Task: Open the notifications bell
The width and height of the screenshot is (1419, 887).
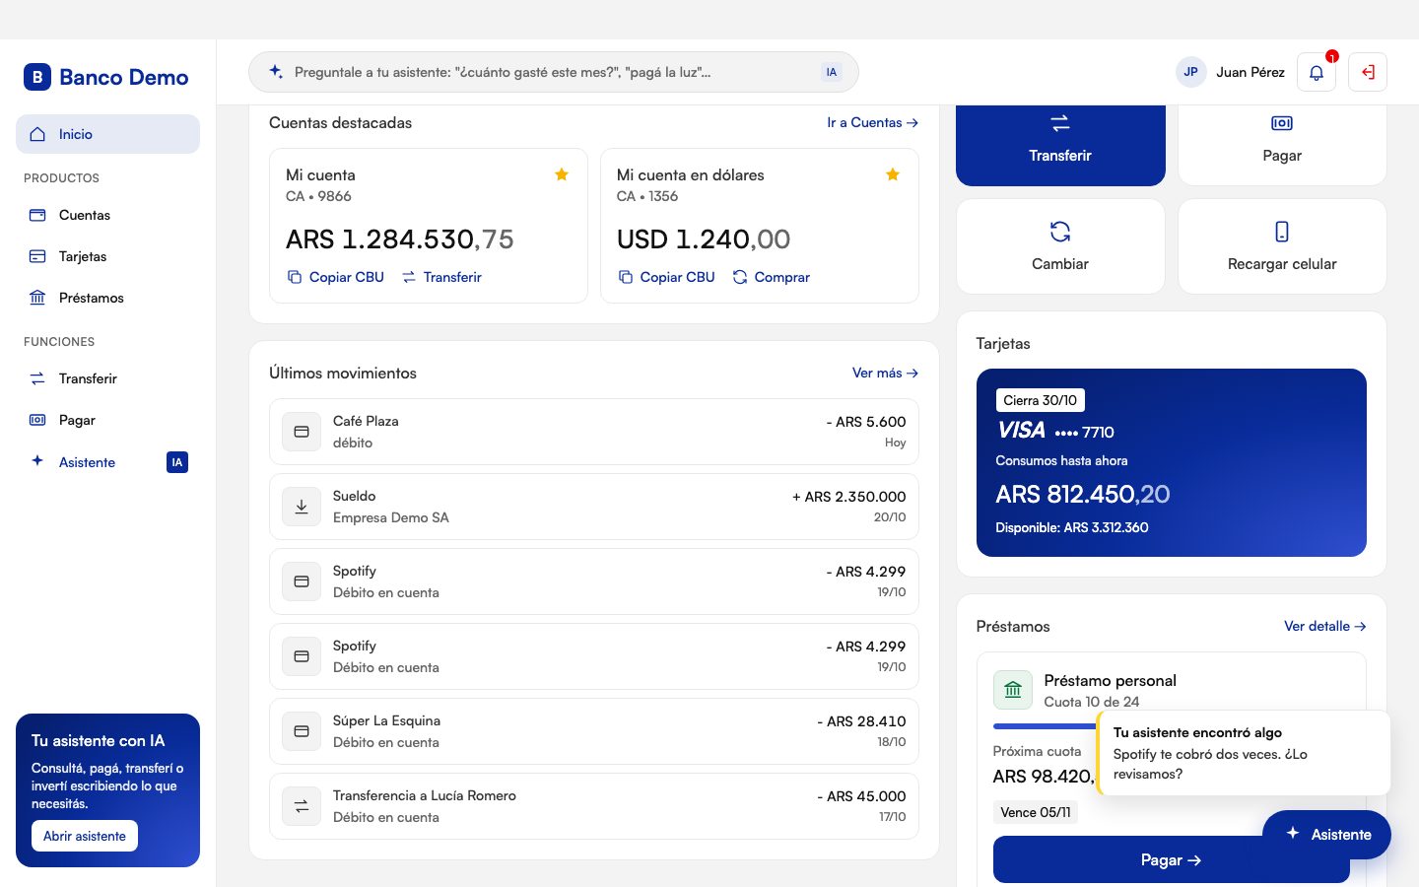Action: click(x=1317, y=72)
